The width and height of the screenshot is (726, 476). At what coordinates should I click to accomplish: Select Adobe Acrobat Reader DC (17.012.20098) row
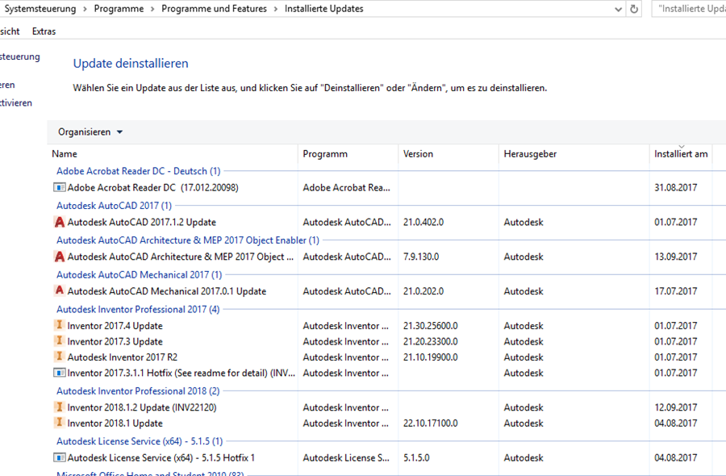click(152, 187)
